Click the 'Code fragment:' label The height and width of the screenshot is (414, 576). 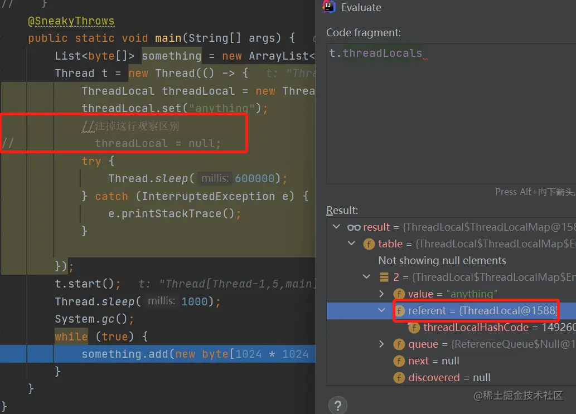tap(364, 33)
